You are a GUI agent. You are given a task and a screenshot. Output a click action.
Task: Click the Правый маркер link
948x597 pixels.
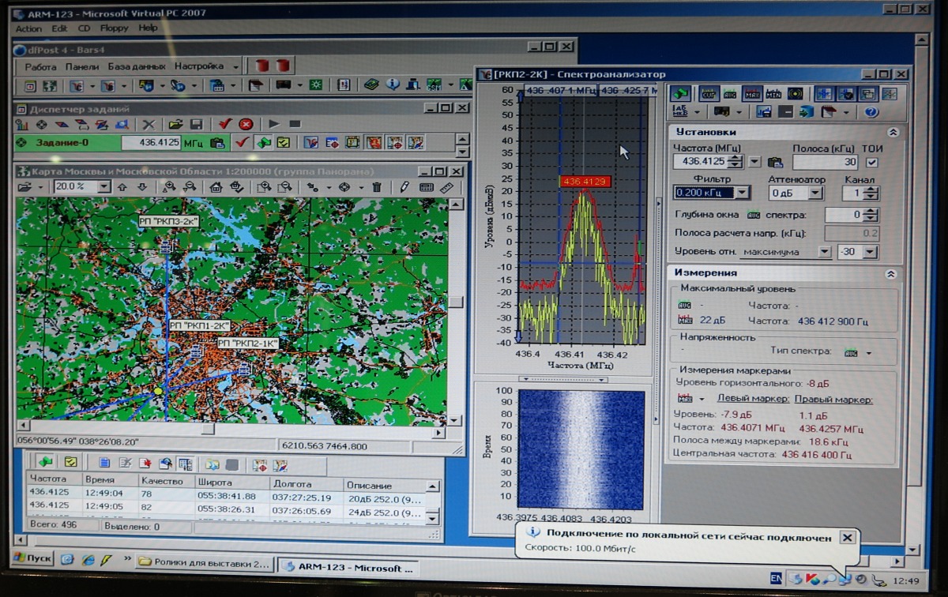tap(833, 399)
